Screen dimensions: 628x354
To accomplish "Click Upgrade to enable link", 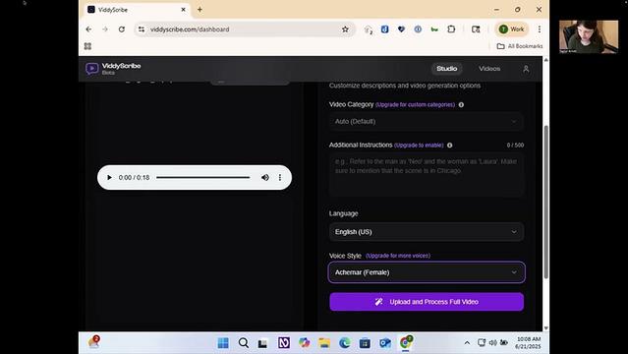I will (419, 146).
